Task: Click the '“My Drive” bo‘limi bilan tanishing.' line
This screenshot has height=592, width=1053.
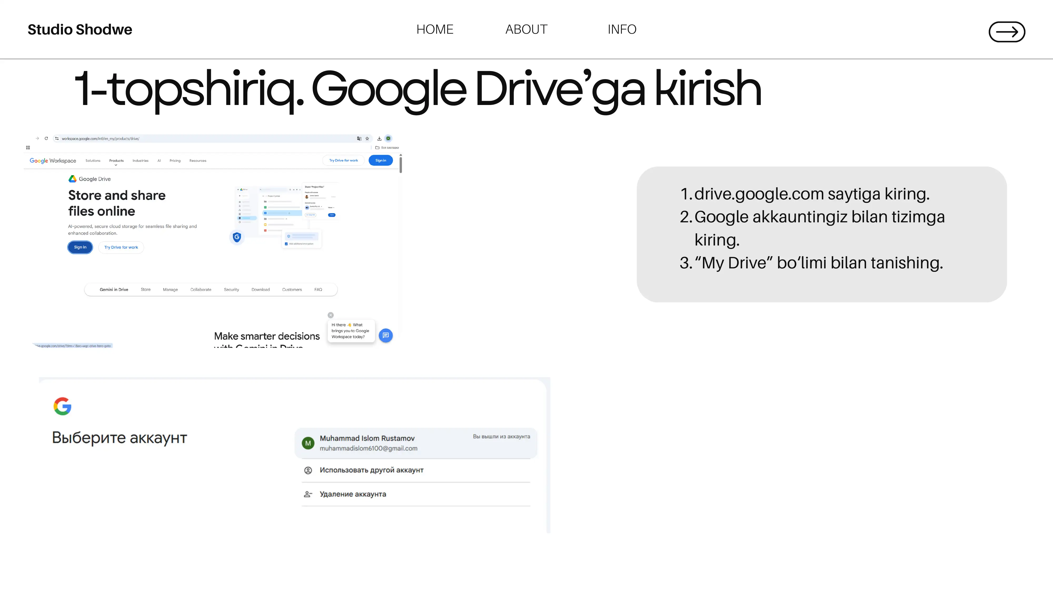Action: (819, 263)
